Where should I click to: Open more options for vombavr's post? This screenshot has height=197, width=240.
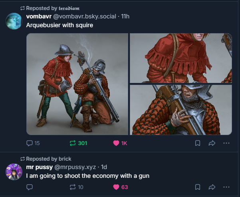tap(226, 143)
